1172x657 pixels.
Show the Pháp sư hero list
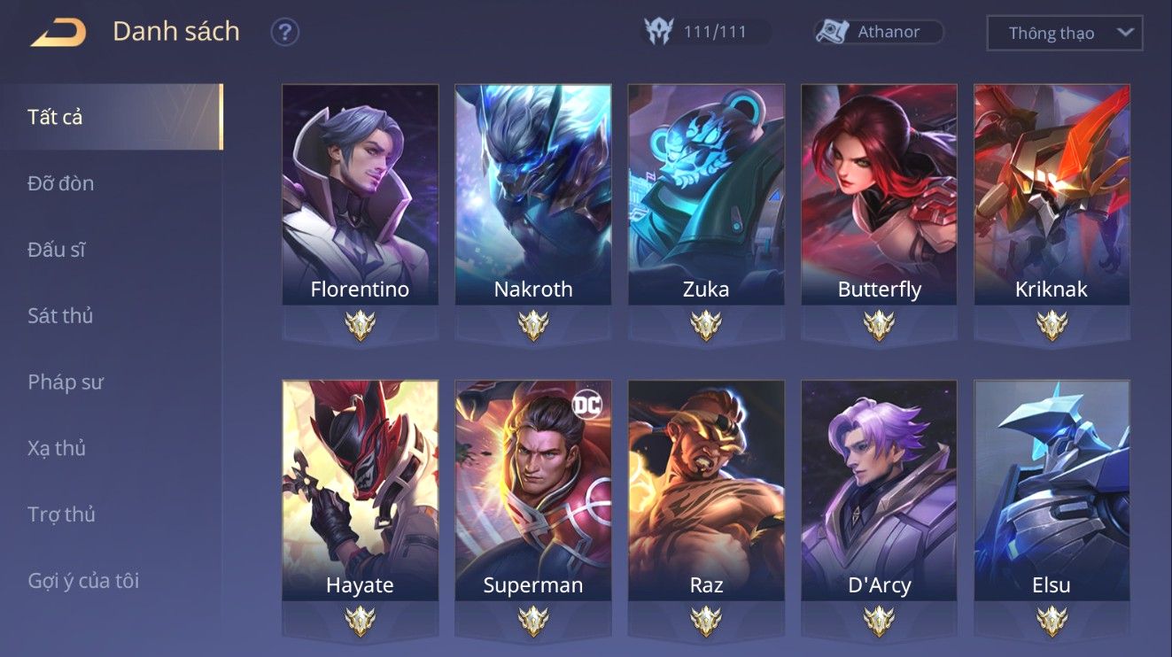pyautogui.click(x=66, y=383)
